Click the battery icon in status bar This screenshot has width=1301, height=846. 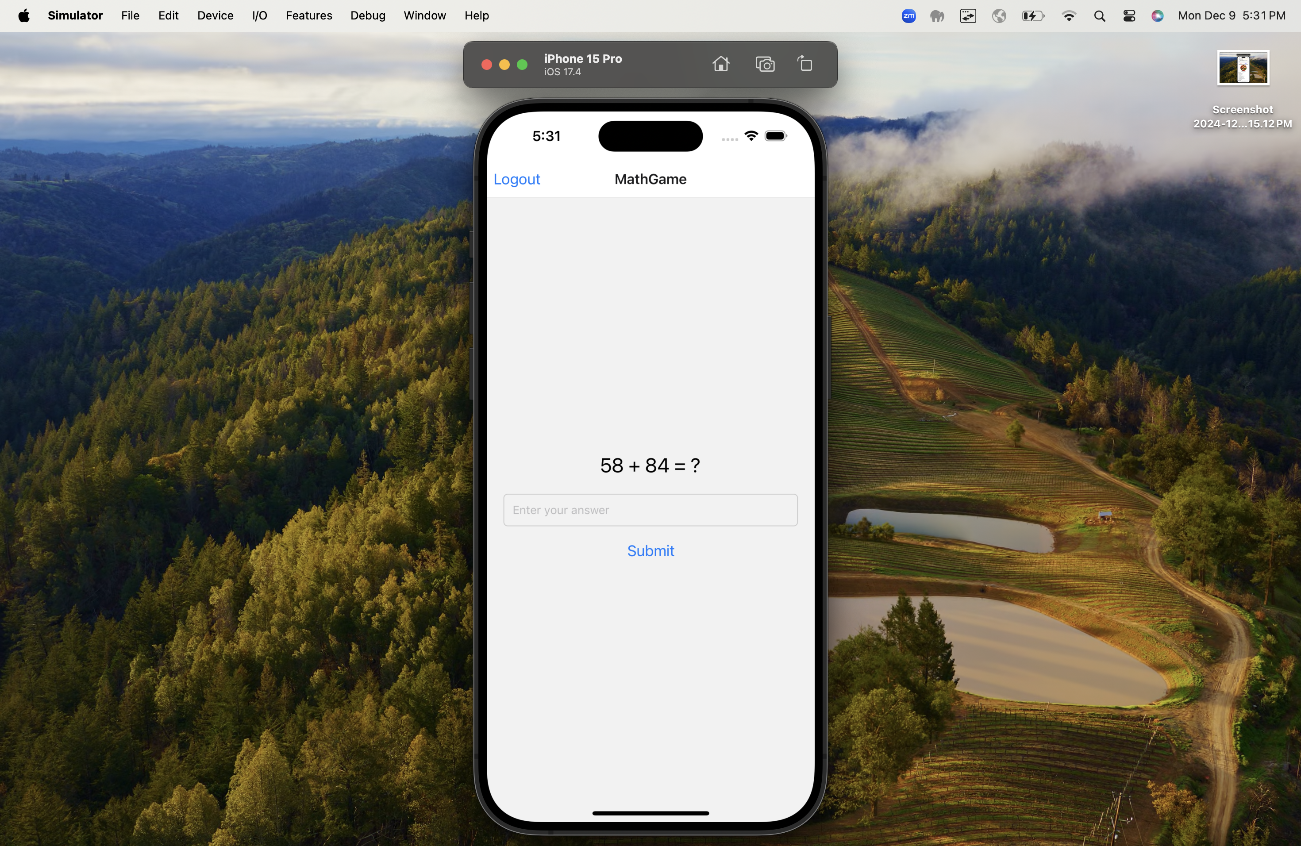pyautogui.click(x=778, y=136)
